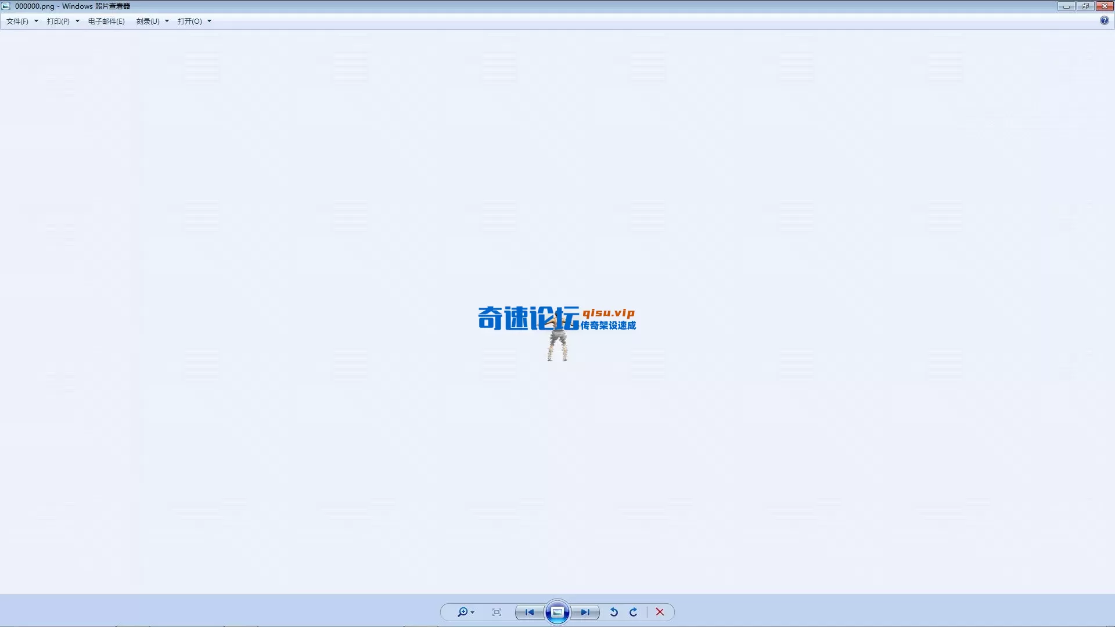Rotate the image counterclockwise
The image size is (1115, 627).
pos(614,612)
